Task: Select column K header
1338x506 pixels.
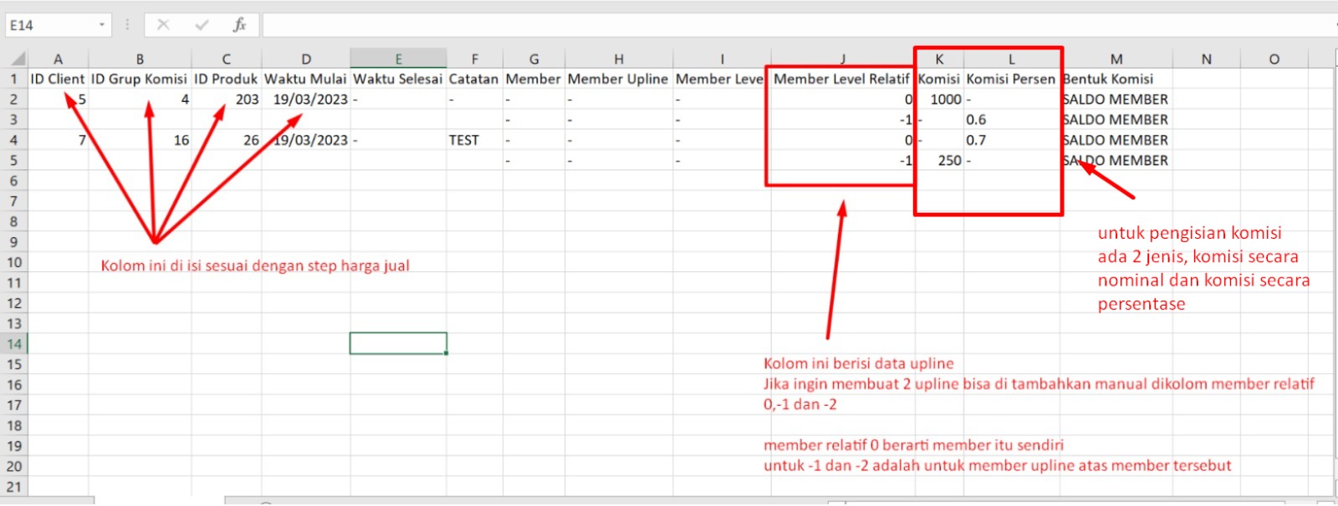Action: point(939,59)
